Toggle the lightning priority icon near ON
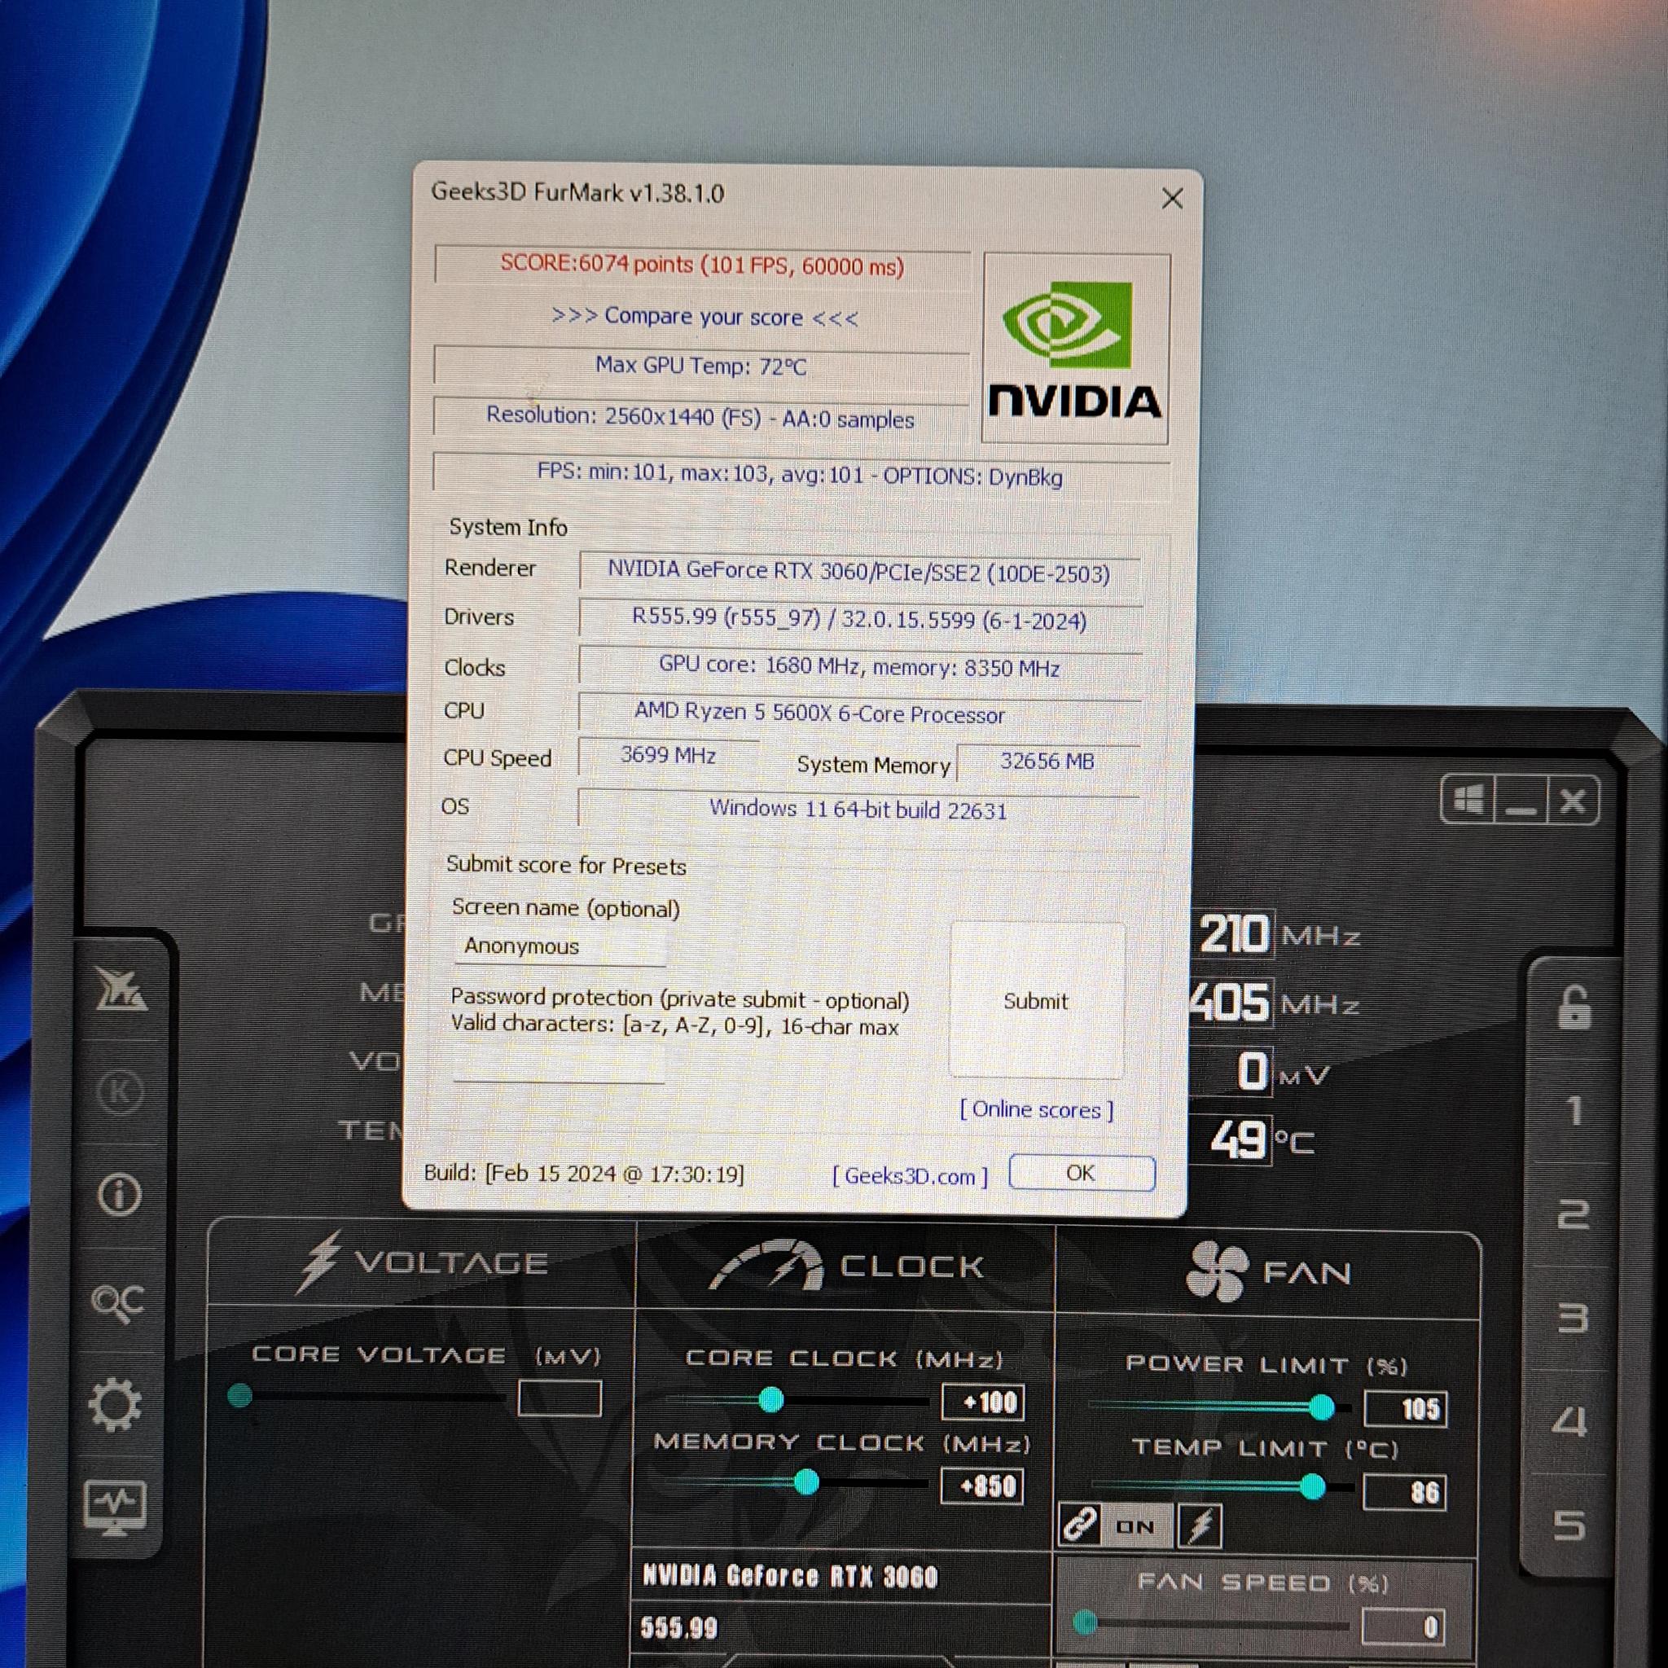The height and width of the screenshot is (1668, 1668). (1200, 1526)
